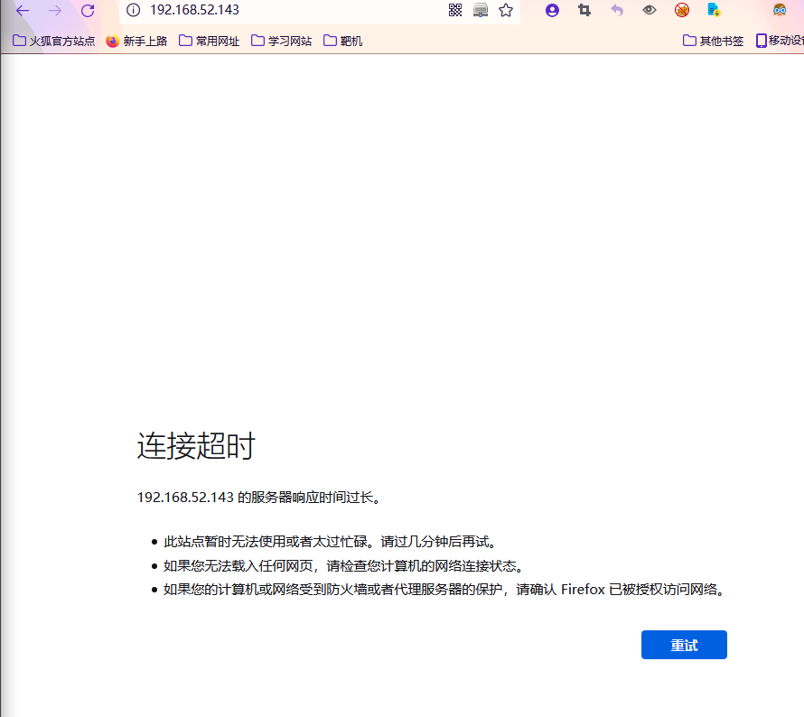The image size is (804, 717).
Task: Open the 火狐官方站点 bookmark folder
Action: tap(54, 41)
